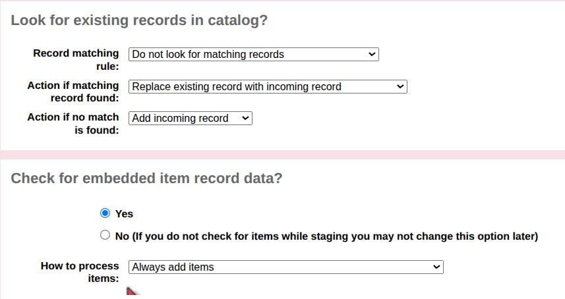Image resolution: width=565 pixels, height=299 pixels.
Task: Open the Record matching rule dropdown
Action: [x=253, y=55]
